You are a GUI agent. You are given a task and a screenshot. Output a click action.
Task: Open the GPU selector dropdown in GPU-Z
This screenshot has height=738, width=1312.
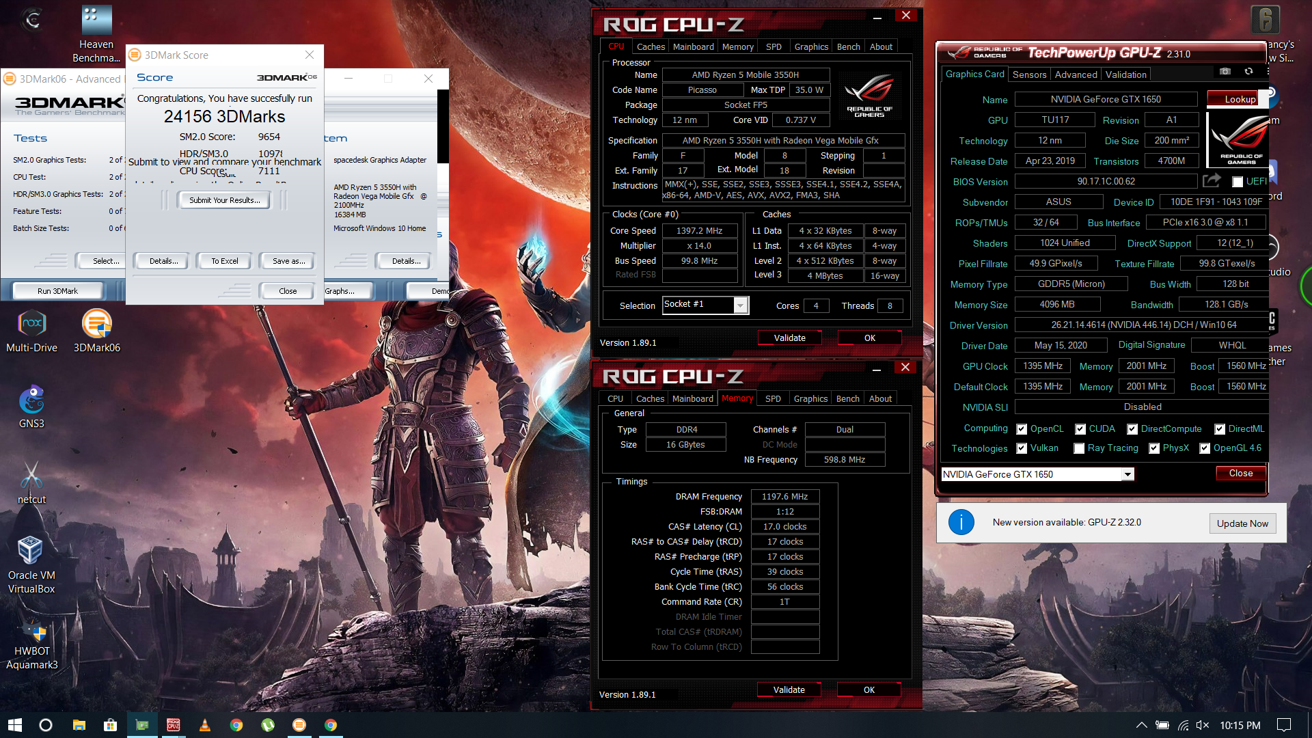(1037, 474)
